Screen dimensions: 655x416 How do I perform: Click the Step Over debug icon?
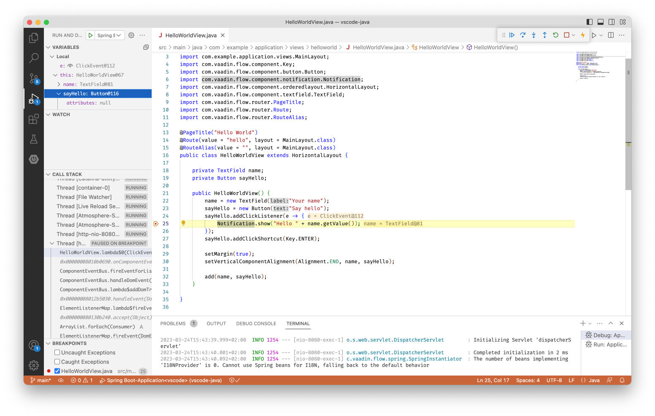click(x=523, y=35)
